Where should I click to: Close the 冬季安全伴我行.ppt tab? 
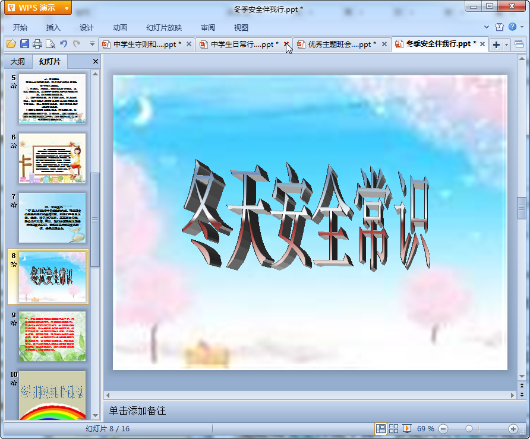coord(482,44)
